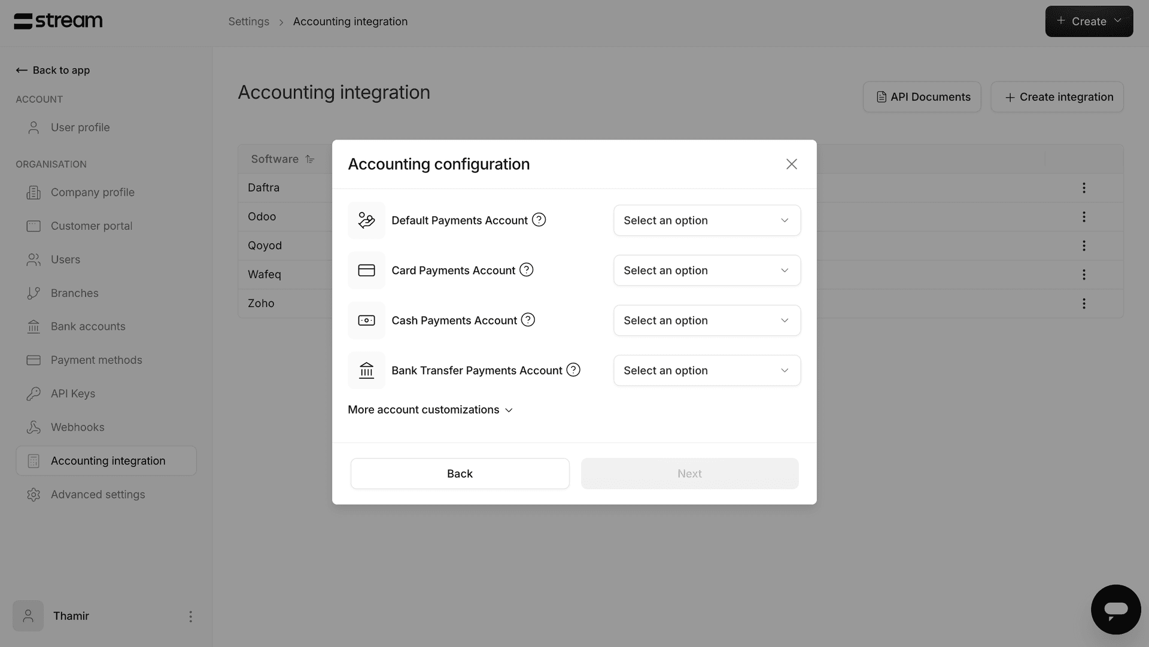Open the chat support bubble
Screen dimensions: 1149x647
coord(1115,609)
